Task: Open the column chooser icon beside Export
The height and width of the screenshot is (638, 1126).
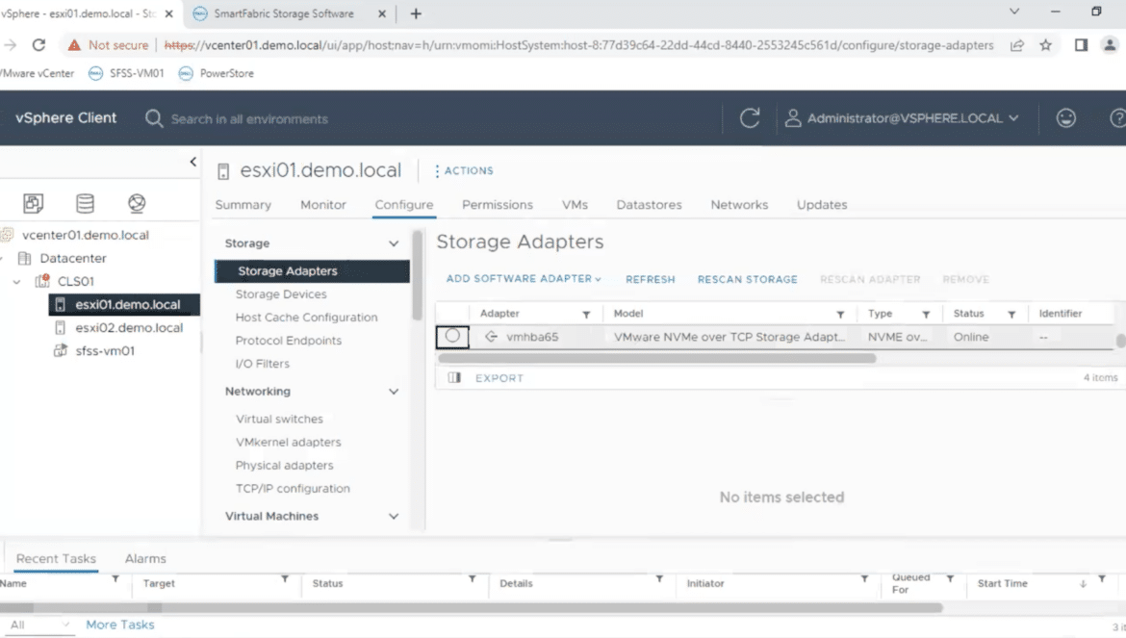Action: tap(454, 377)
